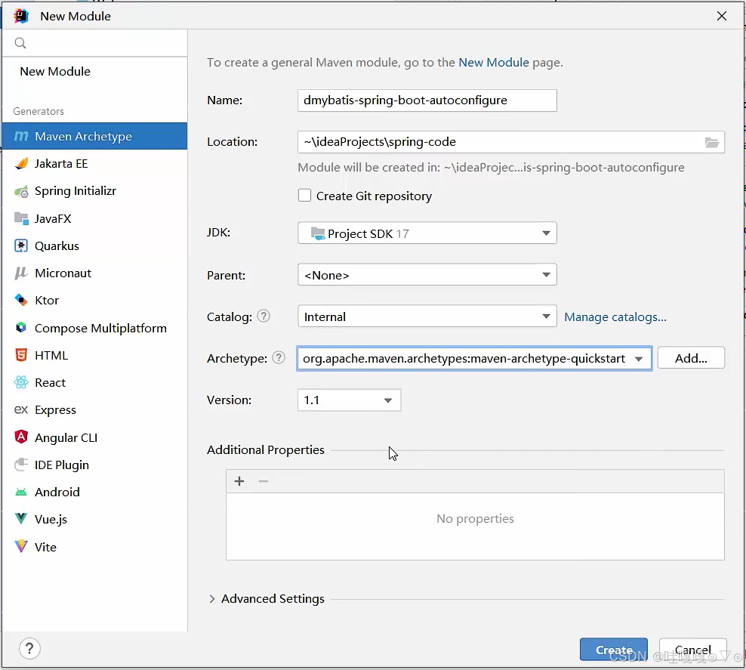This screenshot has width=746, height=670.
Task: Open dialog help question mark button
Action: [29, 649]
